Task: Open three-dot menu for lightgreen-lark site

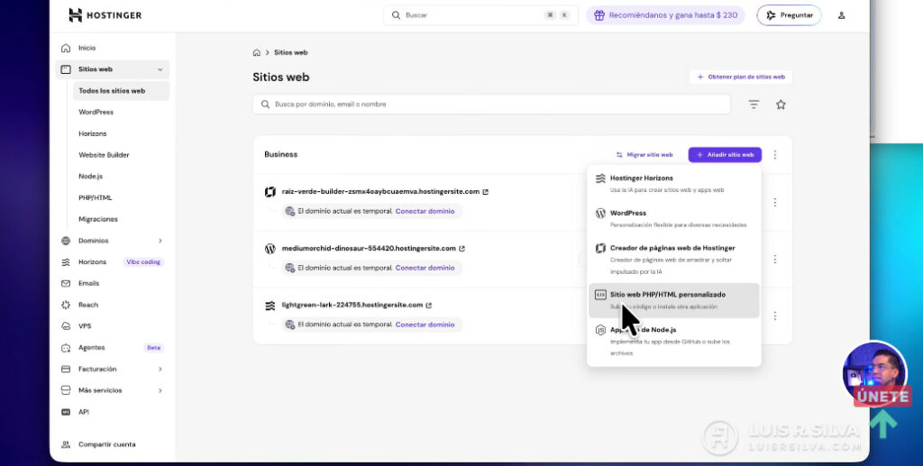Action: click(774, 316)
